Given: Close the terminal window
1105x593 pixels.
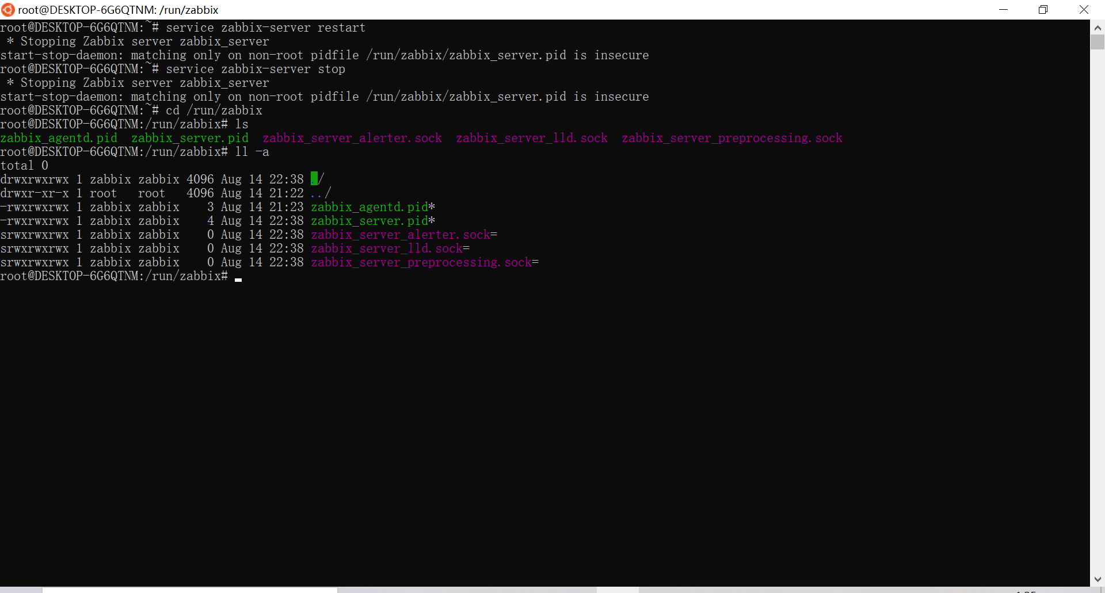Looking at the screenshot, I should [x=1084, y=10].
